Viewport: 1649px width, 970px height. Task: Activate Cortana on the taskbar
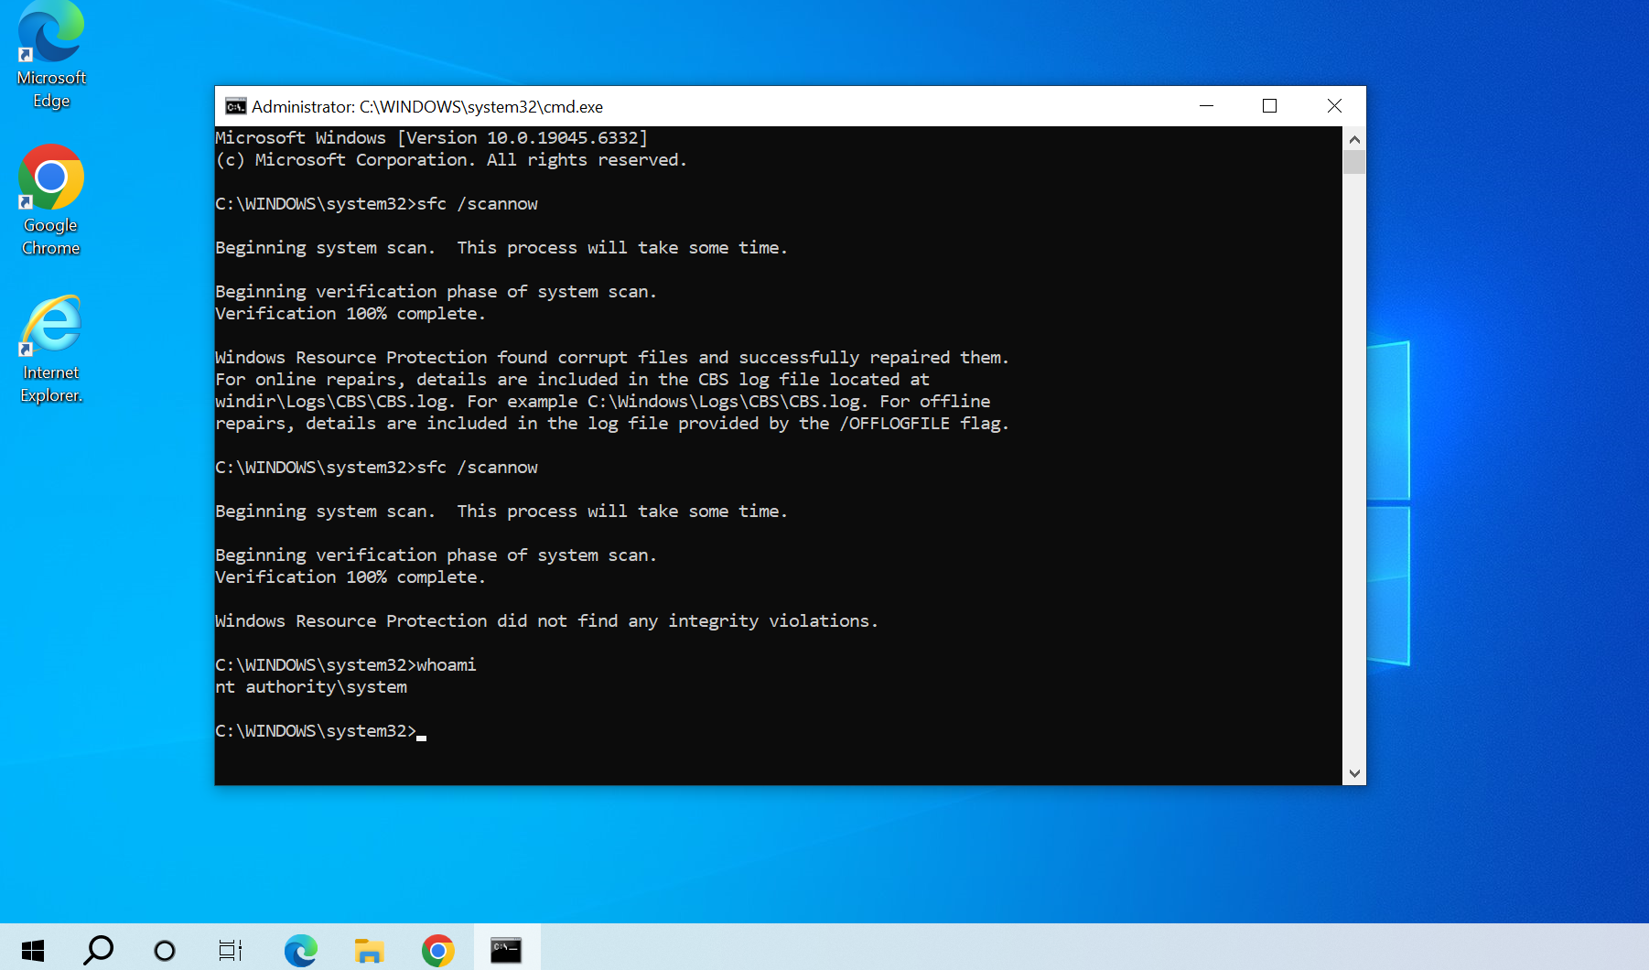point(164,949)
